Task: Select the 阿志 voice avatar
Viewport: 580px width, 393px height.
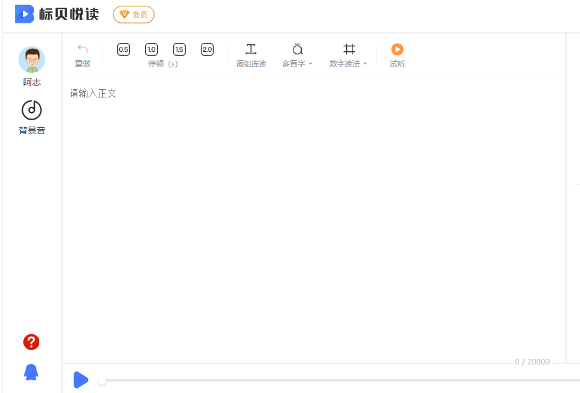Action: tap(32, 59)
